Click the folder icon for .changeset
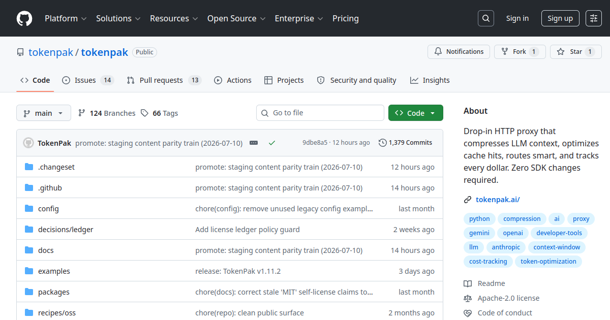The height and width of the screenshot is (320, 610). [x=29, y=167]
